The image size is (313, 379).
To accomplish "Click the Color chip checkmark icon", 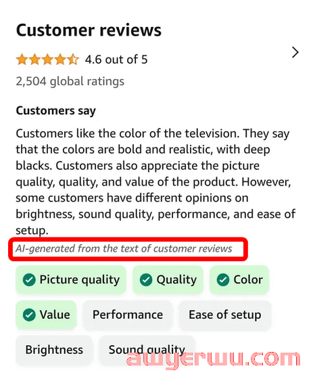I will 223,280.
